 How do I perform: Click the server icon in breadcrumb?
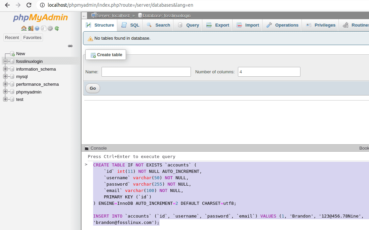coord(94,15)
